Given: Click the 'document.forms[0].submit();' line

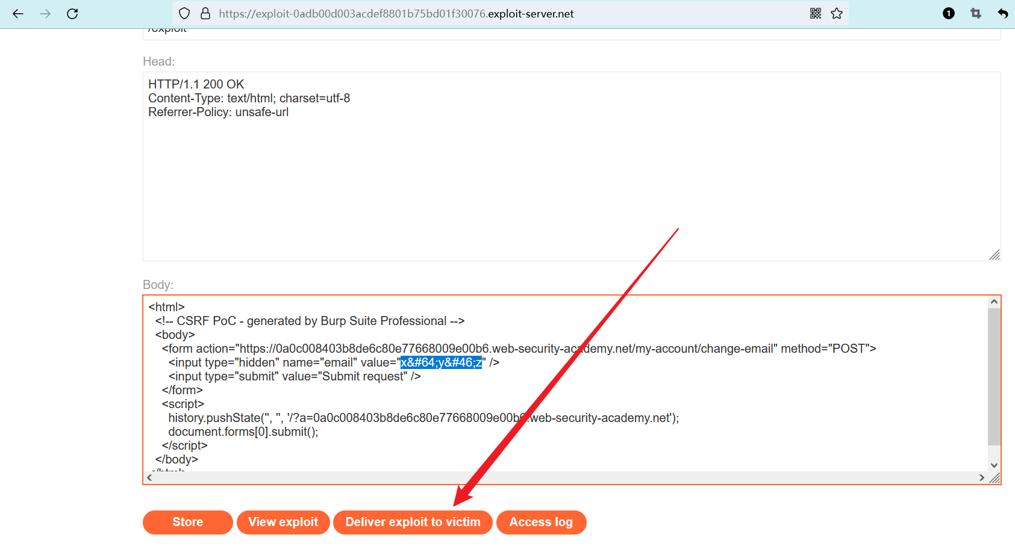Looking at the screenshot, I should (x=243, y=432).
